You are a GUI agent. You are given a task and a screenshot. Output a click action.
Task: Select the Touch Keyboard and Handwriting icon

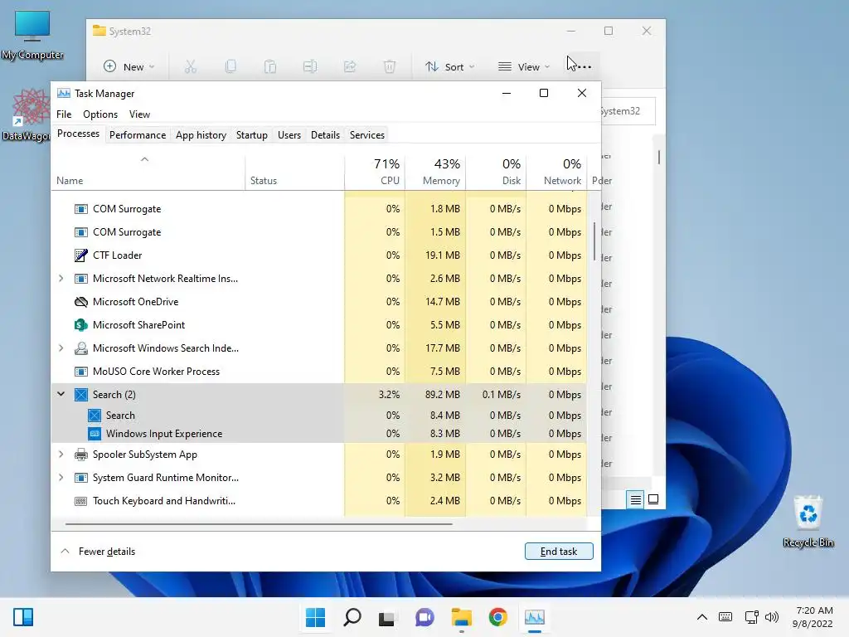pyautogui.click(x=80, y=501)
